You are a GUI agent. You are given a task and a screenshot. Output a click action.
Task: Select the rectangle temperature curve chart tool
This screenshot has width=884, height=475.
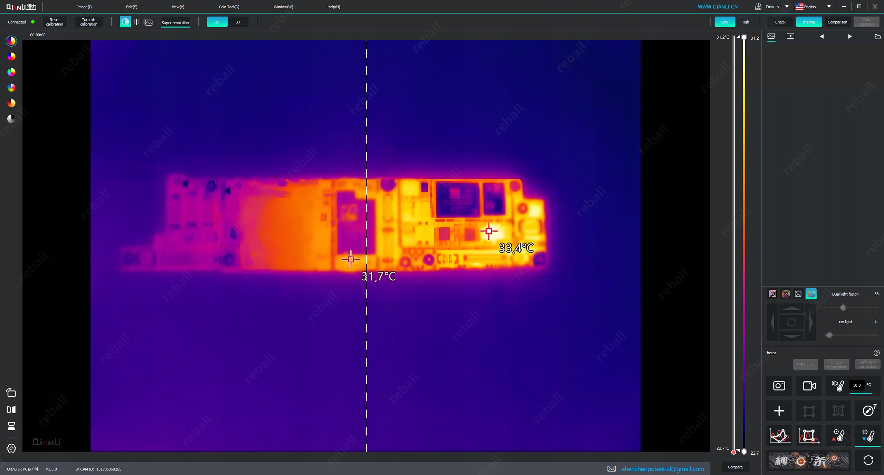(809, 435)
